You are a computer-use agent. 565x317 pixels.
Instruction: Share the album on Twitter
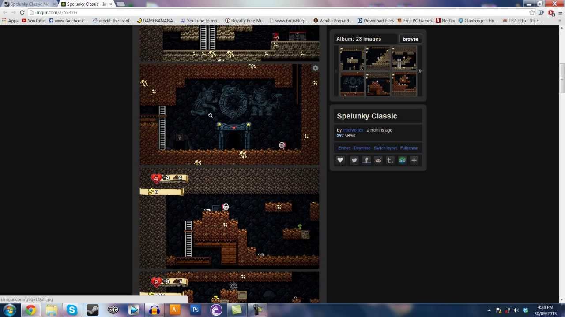point(354,160)
